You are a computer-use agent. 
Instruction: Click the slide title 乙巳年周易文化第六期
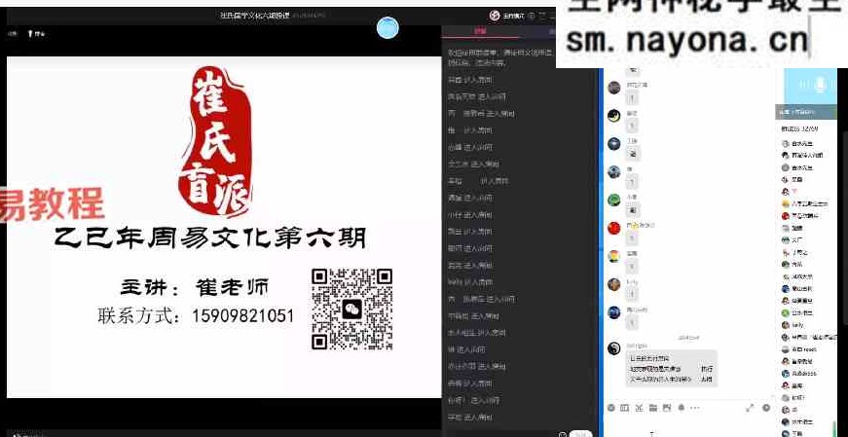pos(210,238)
